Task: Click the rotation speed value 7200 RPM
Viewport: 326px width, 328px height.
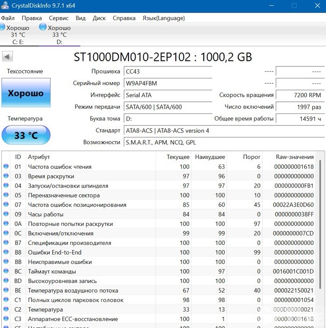Action: (x=300, y=95)
